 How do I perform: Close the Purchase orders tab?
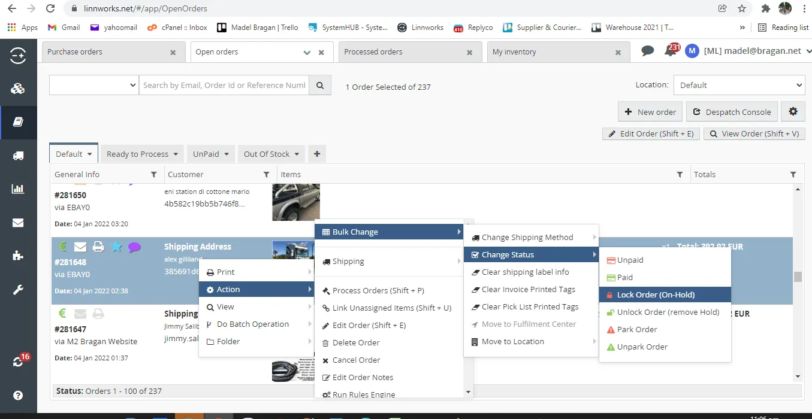pos(173,53)
